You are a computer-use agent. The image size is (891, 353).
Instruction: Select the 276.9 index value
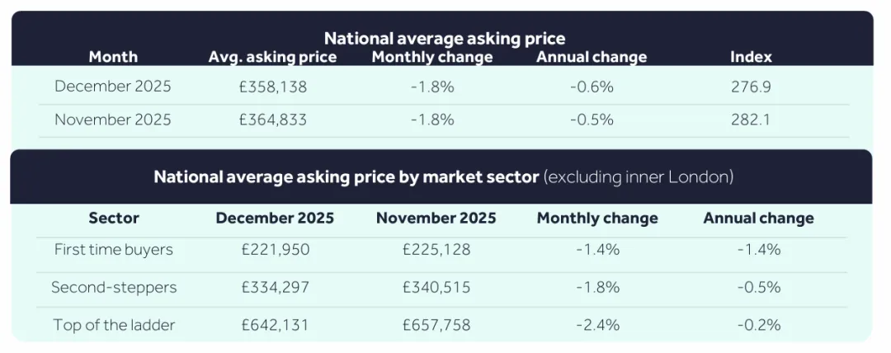(751, 87)
